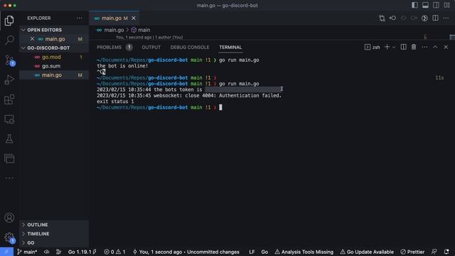Toggle secondary side bar layout icon
Viewport: 455px width, 256px height.
[436, 5]
